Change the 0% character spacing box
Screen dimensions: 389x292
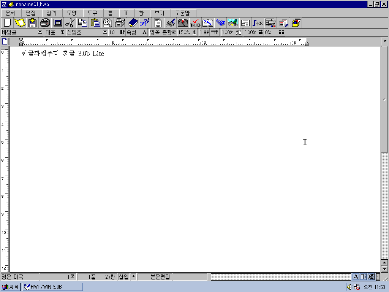click(274, 32)
